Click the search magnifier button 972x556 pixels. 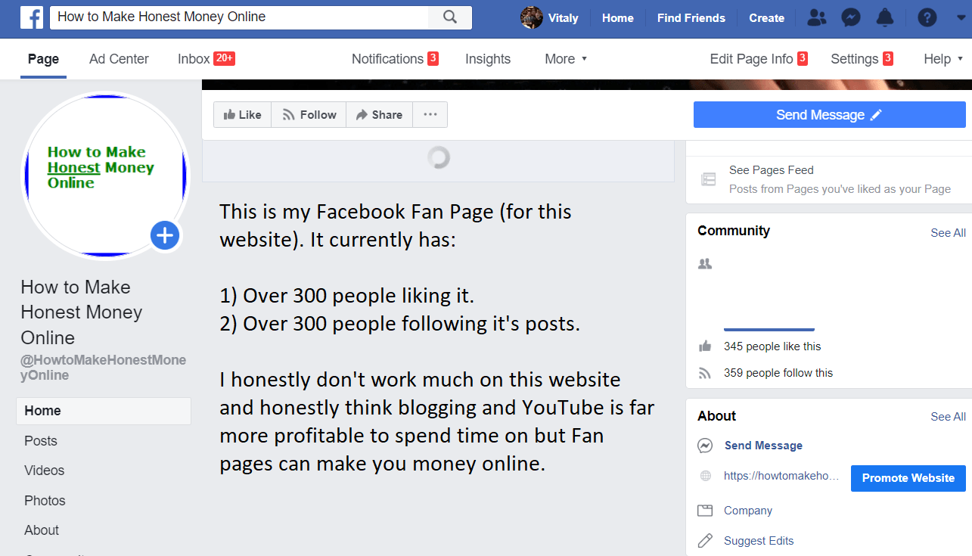click(x=450, y=17)
